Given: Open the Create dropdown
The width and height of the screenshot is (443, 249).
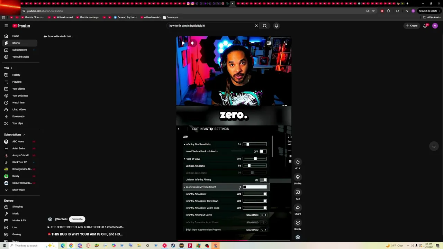Looking at the screenshot, I should point(412,26).
